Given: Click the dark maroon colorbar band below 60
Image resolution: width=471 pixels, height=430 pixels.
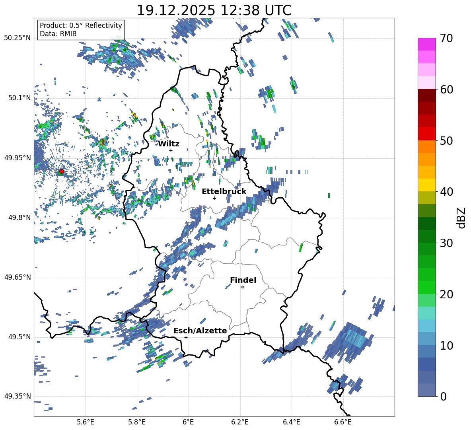Looking at the screenshot, I should click(427, 95).
